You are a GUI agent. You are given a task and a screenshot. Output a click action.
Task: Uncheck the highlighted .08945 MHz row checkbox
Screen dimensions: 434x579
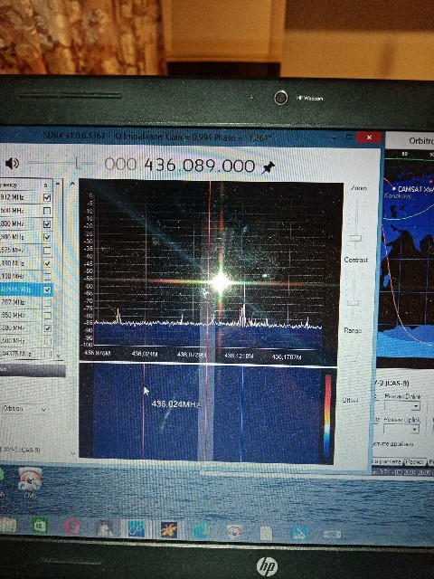tap(47, 289)
